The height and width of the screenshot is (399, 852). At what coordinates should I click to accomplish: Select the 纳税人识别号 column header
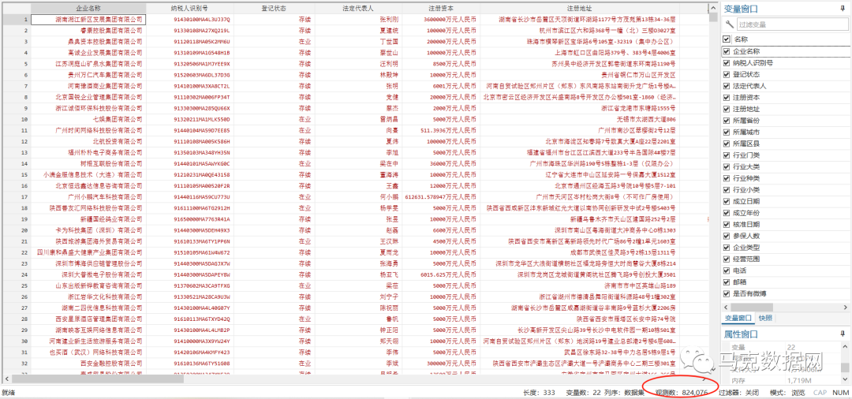pos(189,9)
